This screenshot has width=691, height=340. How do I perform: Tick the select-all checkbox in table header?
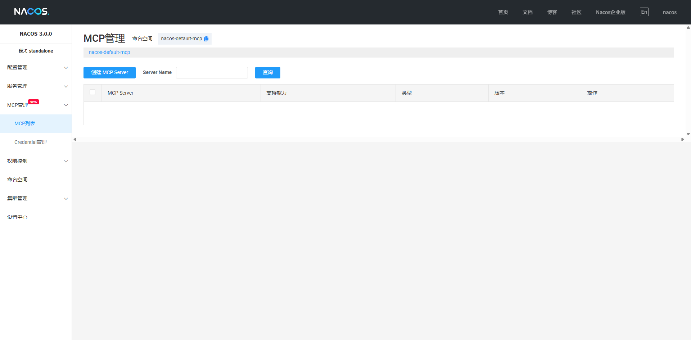[x=92, y=92]
